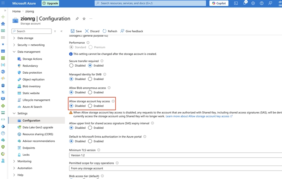This screenshot has height=179, width=282.
Task: Click the Save button
Action: (76, 31)
